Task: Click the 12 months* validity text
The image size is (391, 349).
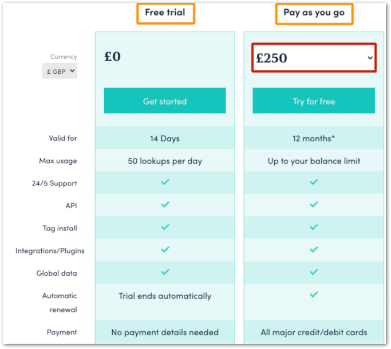Action: pos(314,138)
